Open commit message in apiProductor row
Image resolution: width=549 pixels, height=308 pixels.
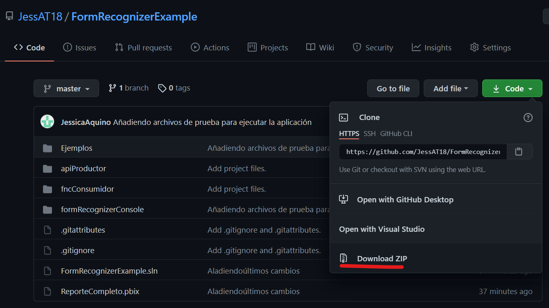237,168
